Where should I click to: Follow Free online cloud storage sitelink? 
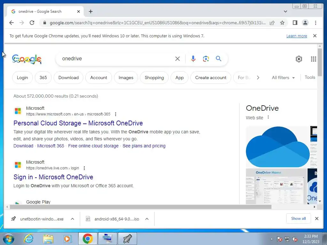point(93,146)
